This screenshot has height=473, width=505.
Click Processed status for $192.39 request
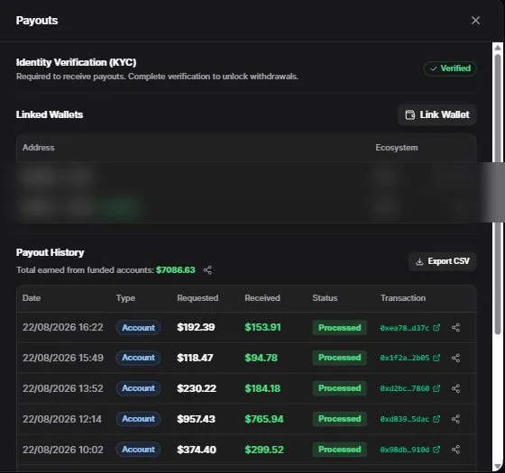339,328
